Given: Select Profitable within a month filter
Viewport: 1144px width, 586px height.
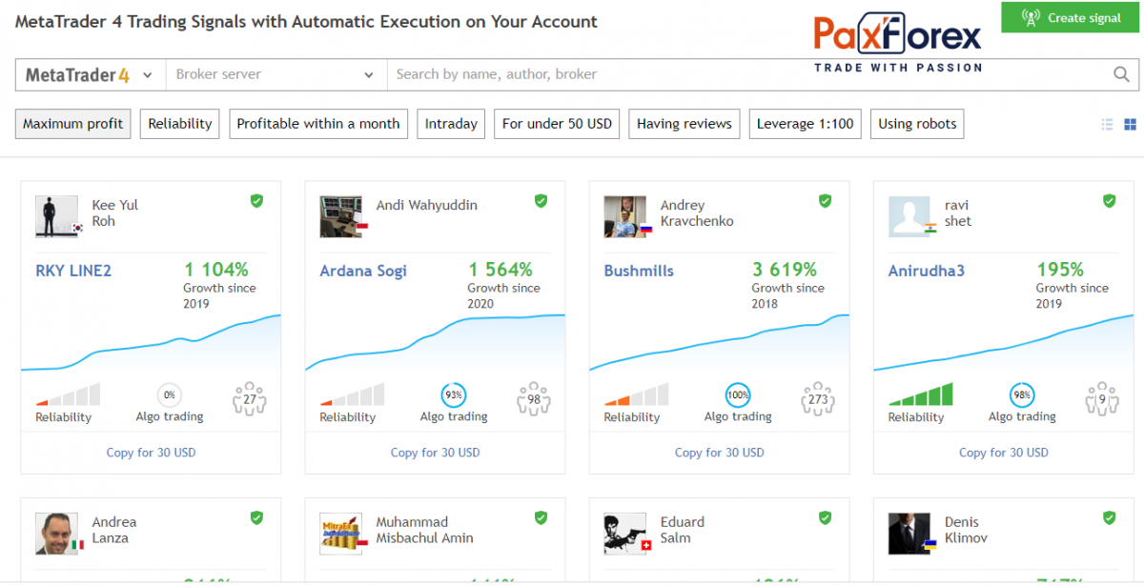Looking at the screenshot, I should (318, 124).
